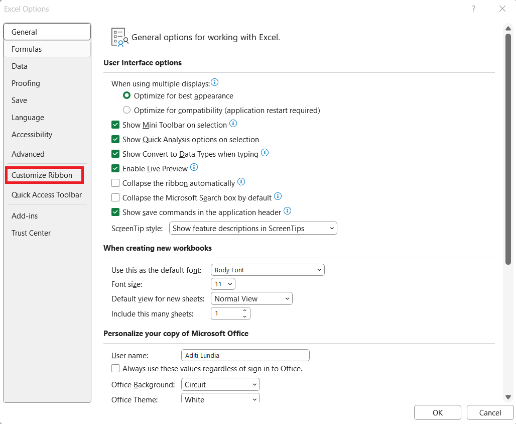
Task: Open the Office Theme White dropdown
Action: click(220, 398)
